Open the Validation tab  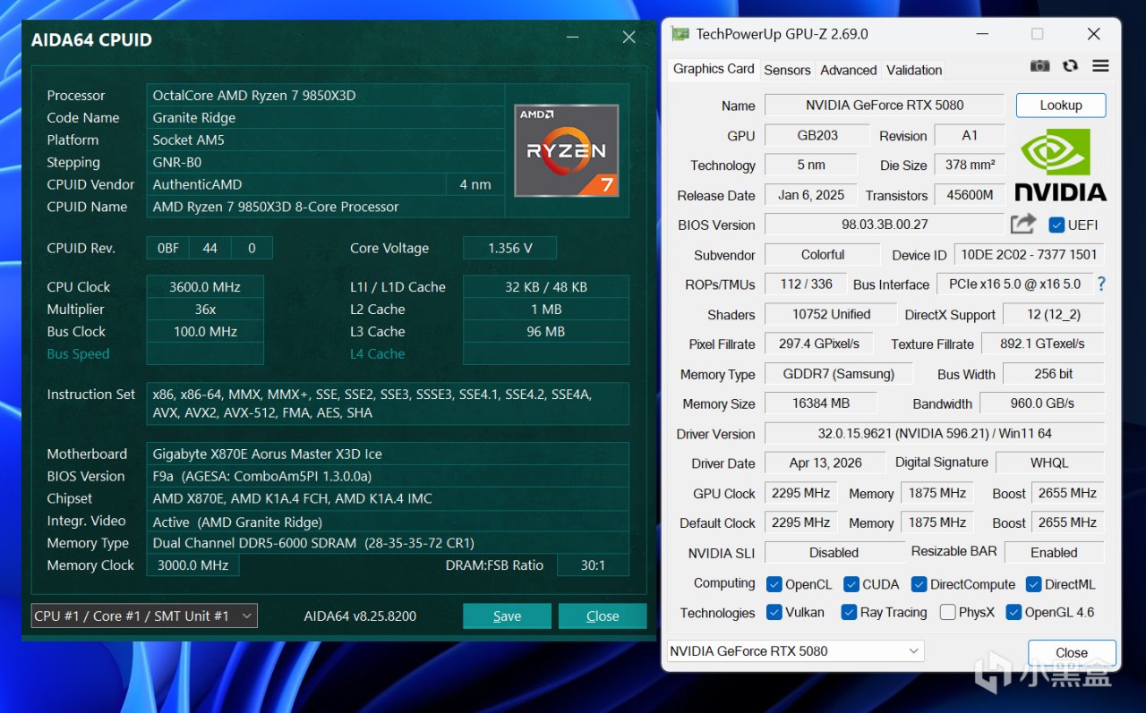click(914, 70)
